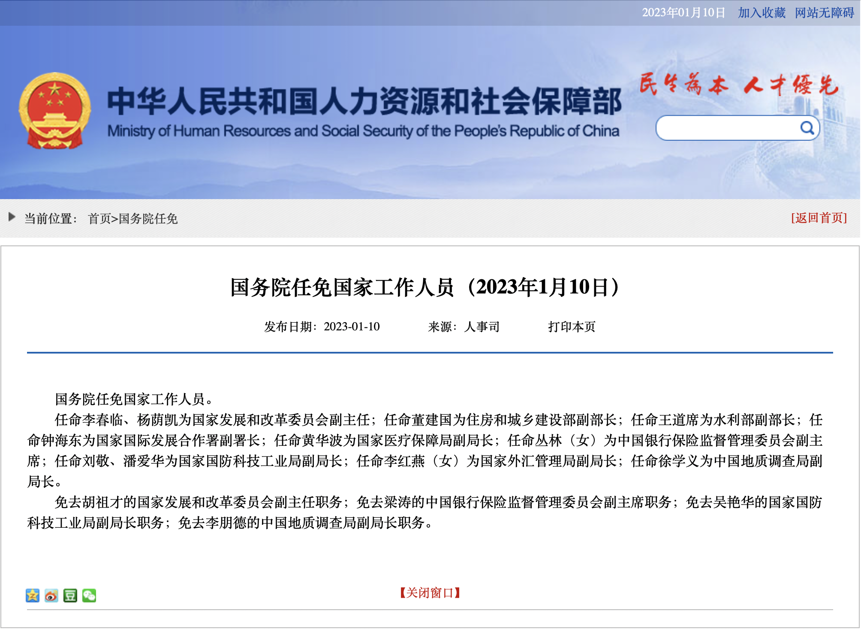The height and width of the screenshot is (629, 861).
Task: Share to QQ Zone (Qzone star icon)
Action: (33, 595)
